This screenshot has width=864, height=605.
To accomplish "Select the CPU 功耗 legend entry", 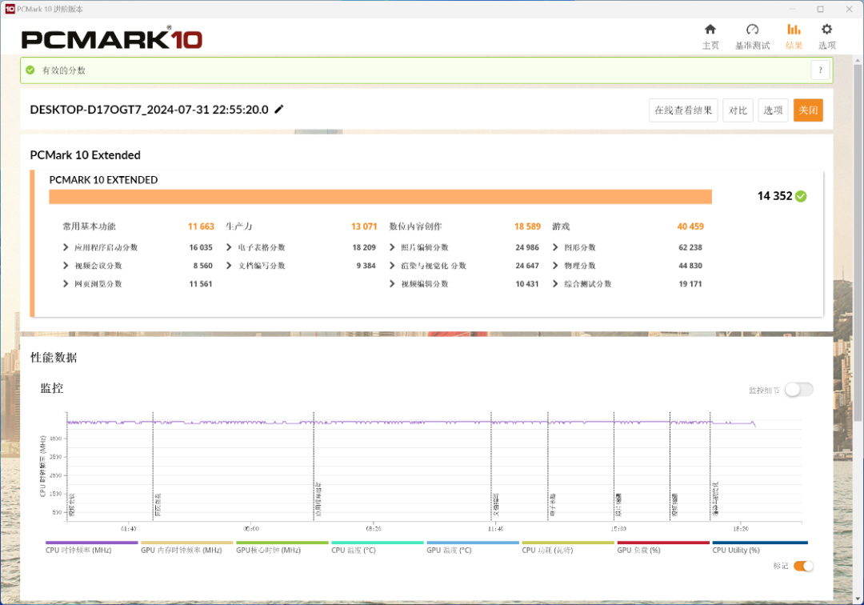I will pyautogui.click(x=568, y=547).
